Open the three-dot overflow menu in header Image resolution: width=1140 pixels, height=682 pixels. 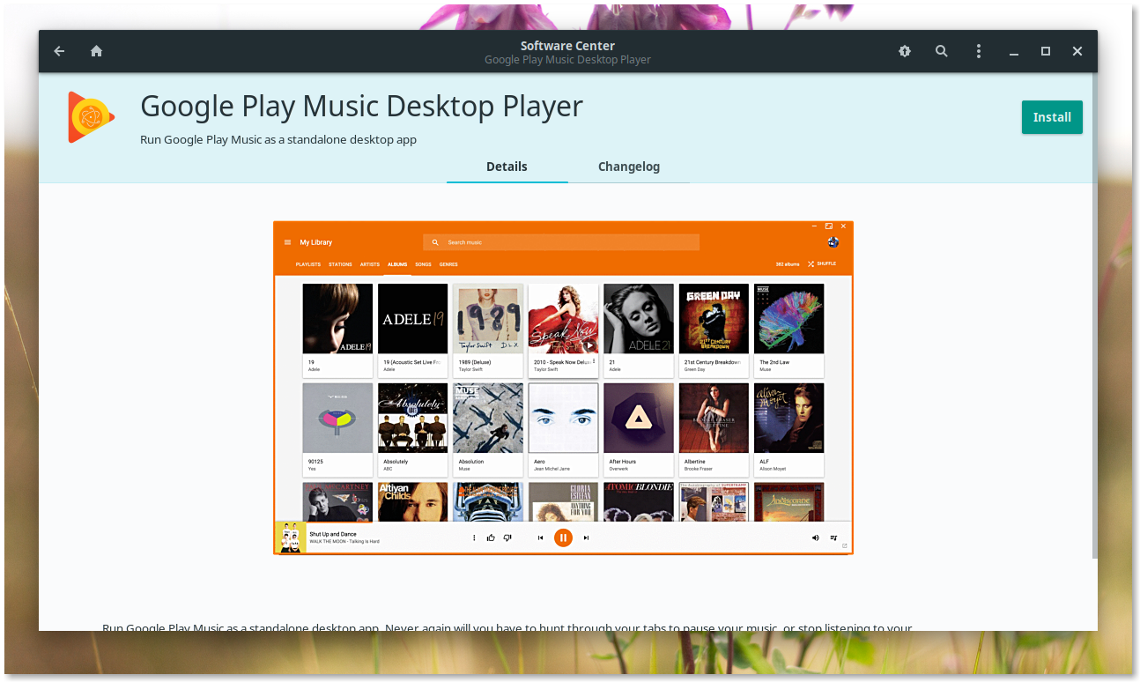tap(979, 51)
